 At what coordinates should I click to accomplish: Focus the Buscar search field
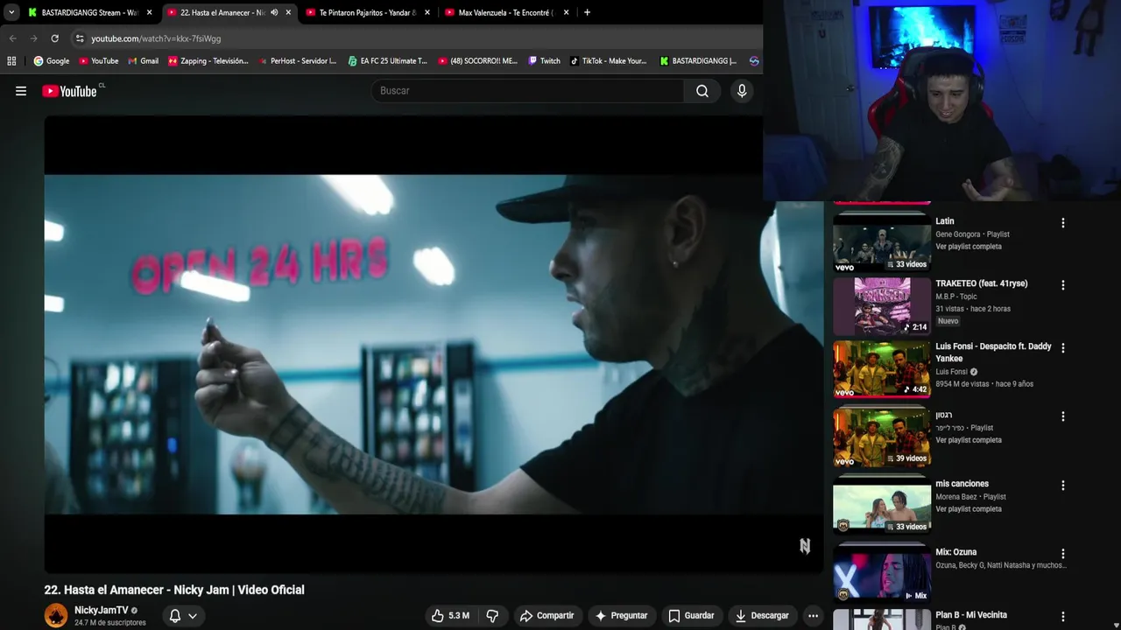[x=528, y=91]
